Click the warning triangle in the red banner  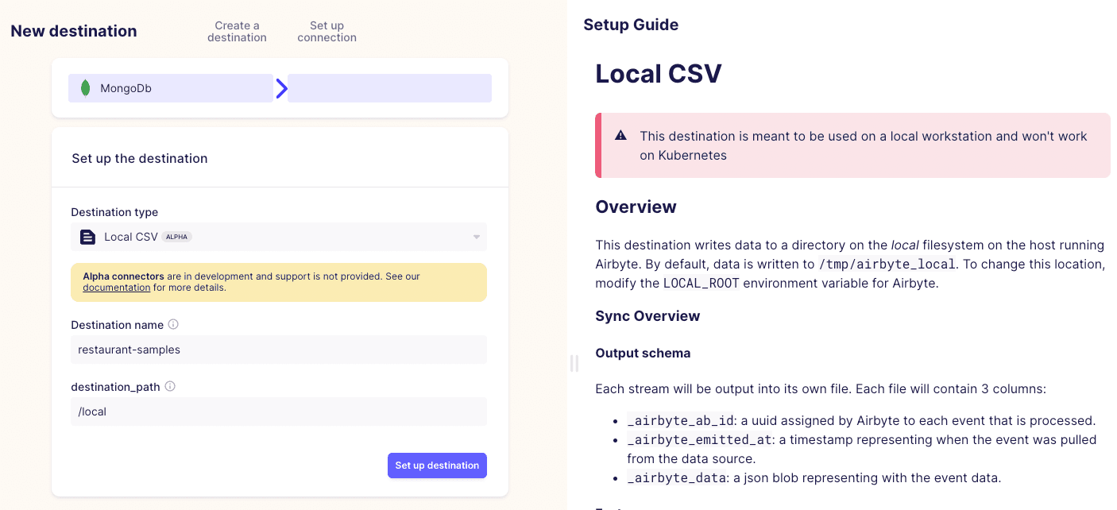tap(621, 136)
